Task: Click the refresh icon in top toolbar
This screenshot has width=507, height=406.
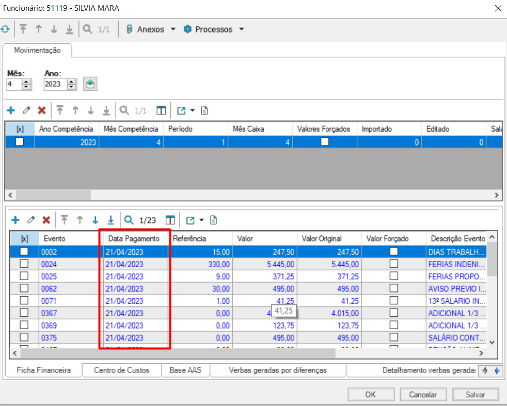Action: pos(5,29)
